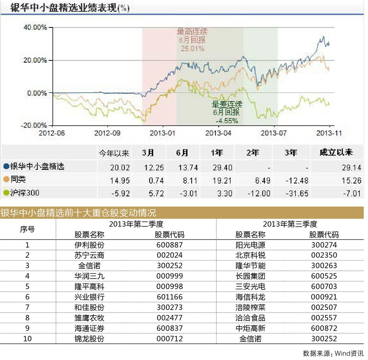
Task: Click the 2013年第二季度 column group header
Action: (136, 224)
